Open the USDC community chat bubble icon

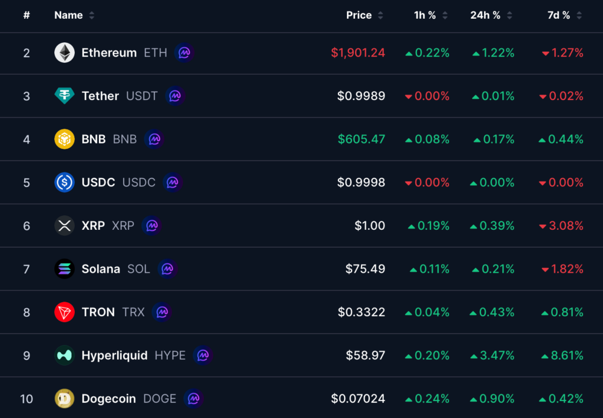point(173,182)
